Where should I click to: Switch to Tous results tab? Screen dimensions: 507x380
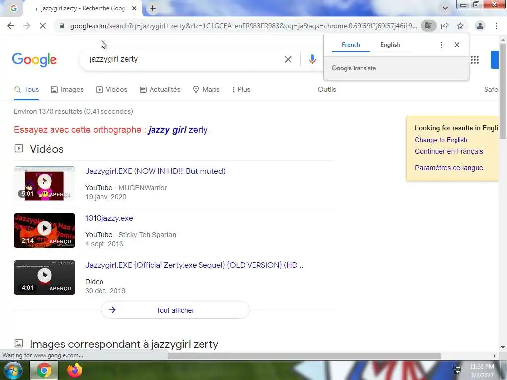click(27, 90)
